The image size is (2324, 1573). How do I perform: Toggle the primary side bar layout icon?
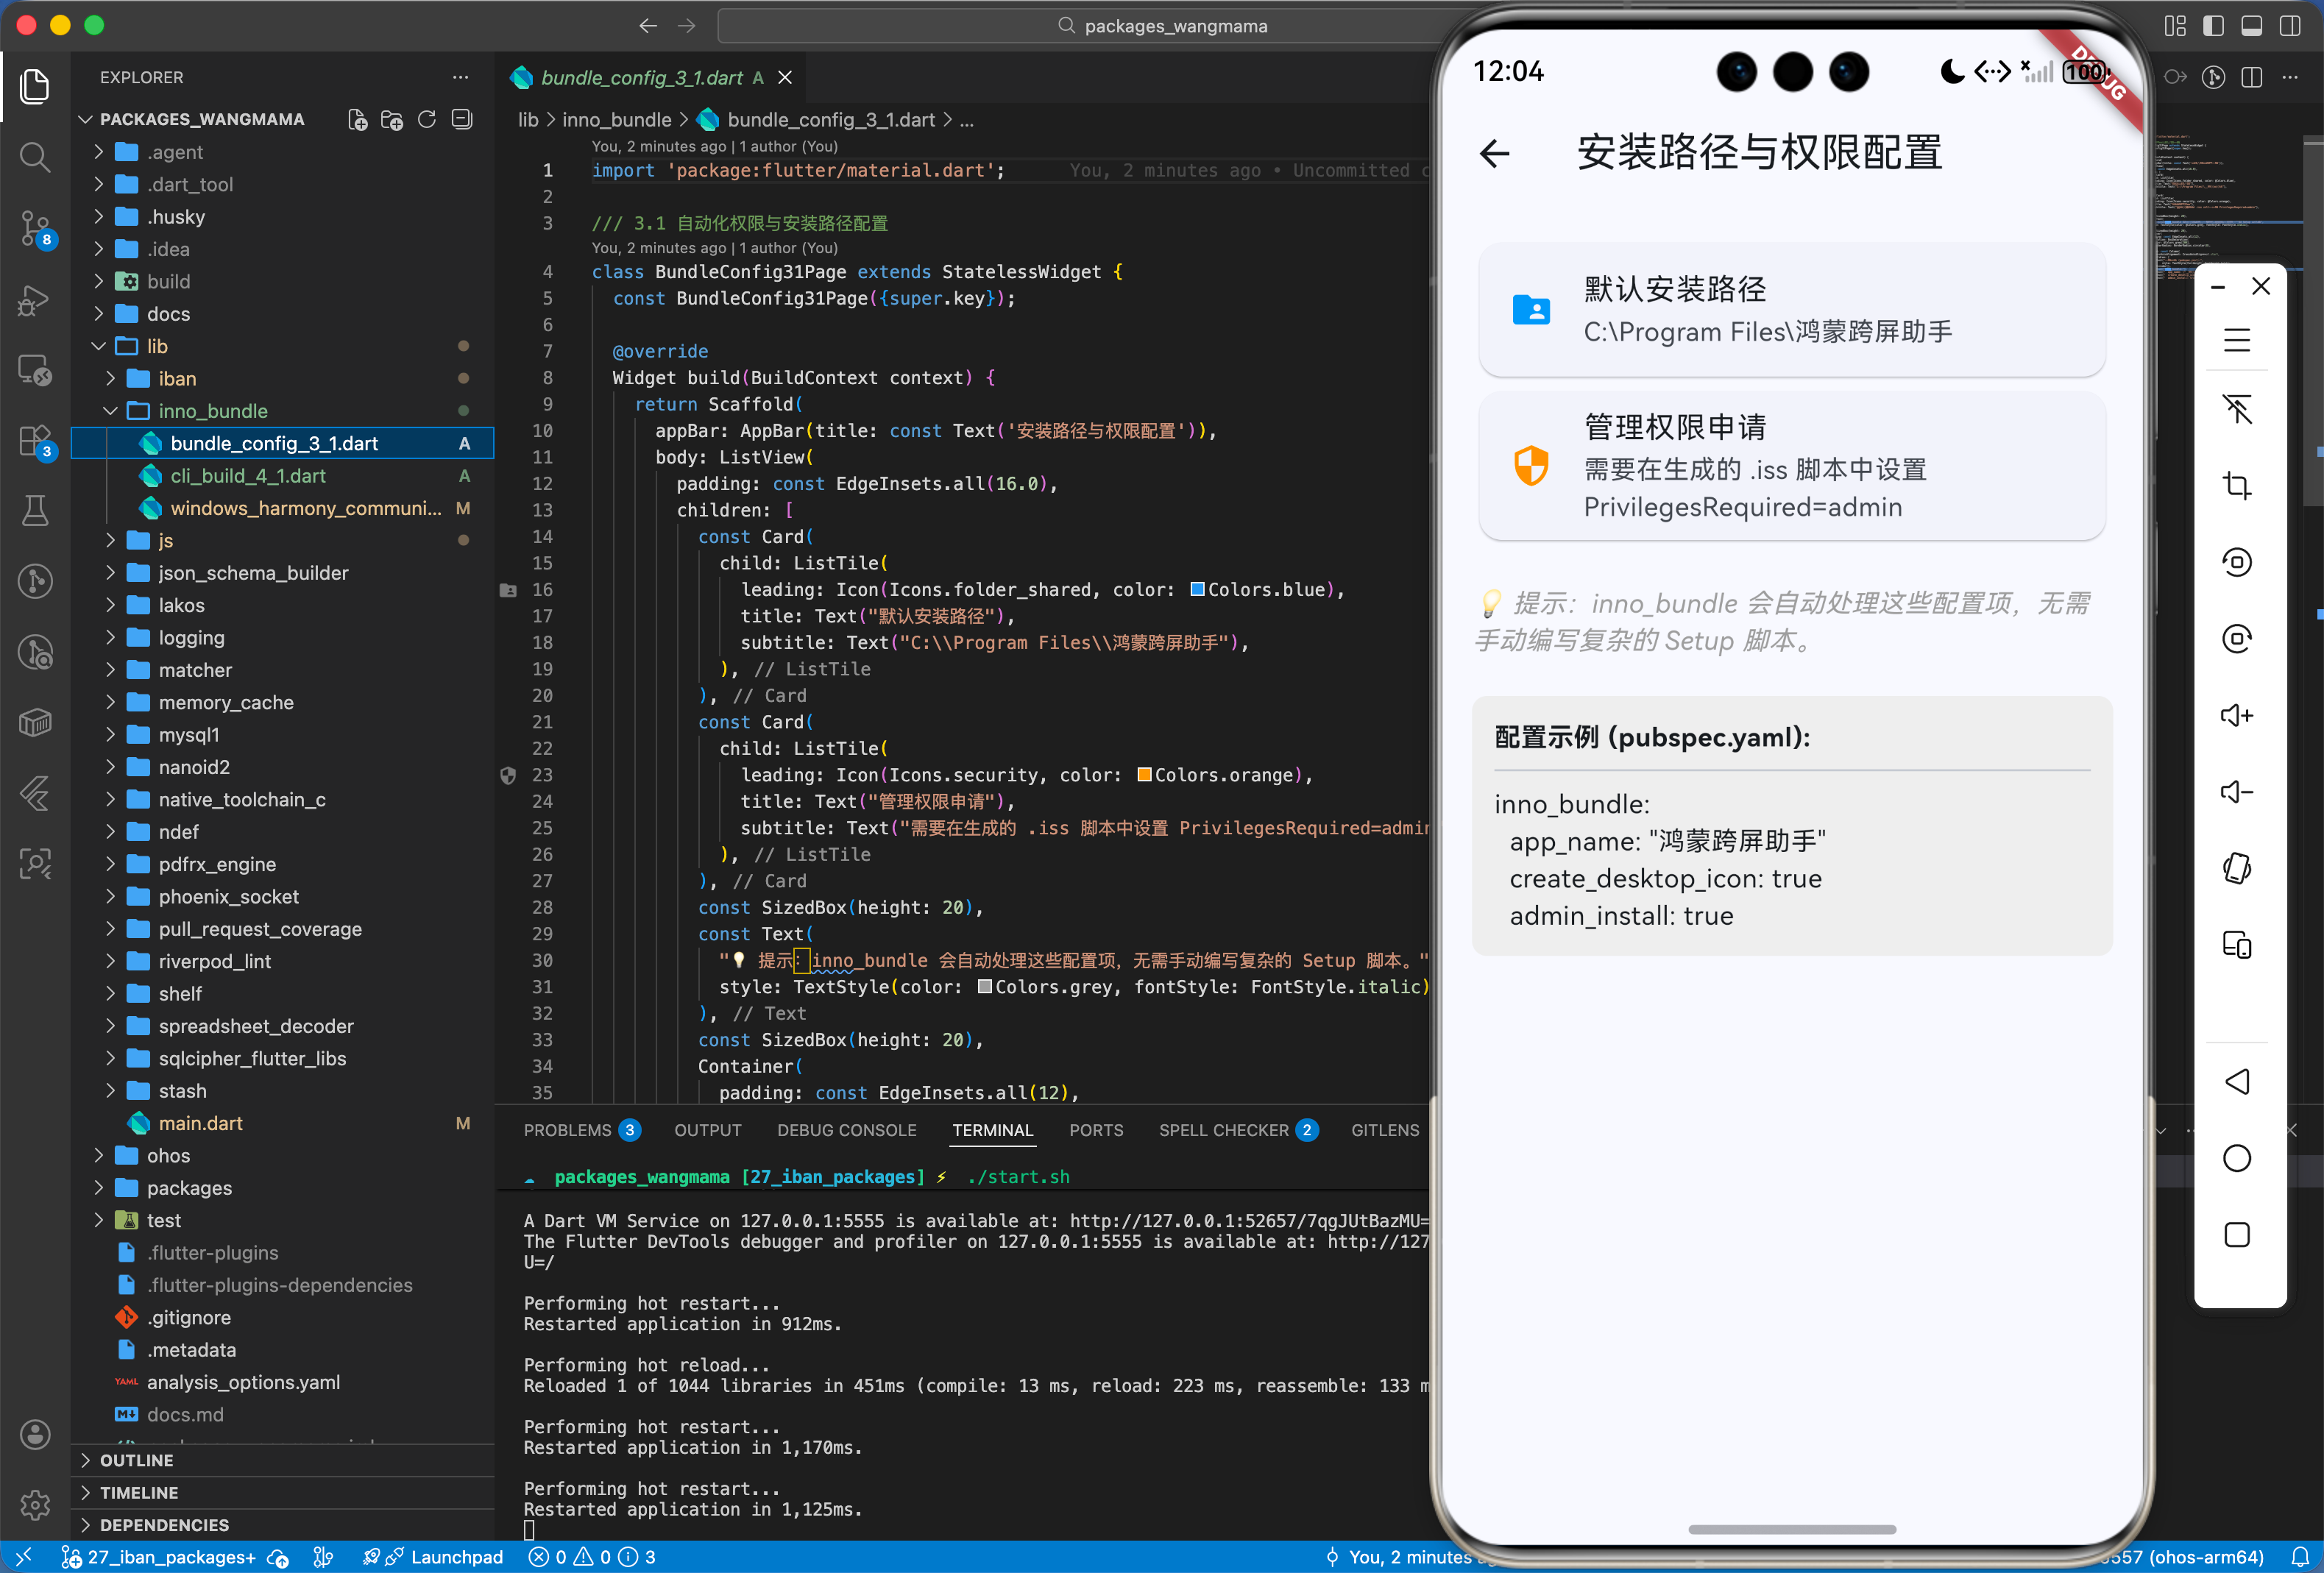pyautogui.click(x=2213, y=26)
